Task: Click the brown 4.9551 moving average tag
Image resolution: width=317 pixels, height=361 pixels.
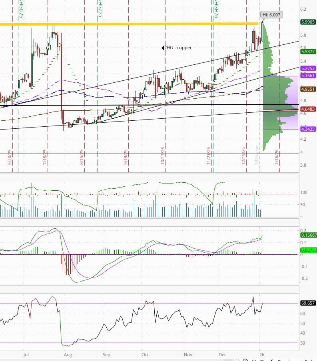Action: coord(308,89)
